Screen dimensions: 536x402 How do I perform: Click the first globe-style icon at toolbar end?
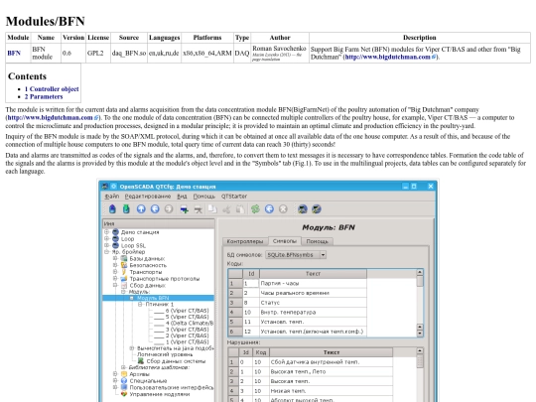pos(302,208)
